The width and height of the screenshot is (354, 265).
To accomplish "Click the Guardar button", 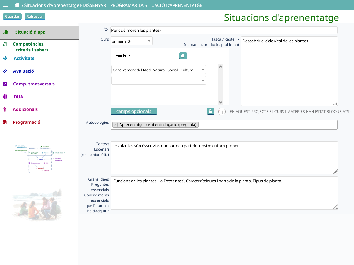I will click(x=12, y=17).
